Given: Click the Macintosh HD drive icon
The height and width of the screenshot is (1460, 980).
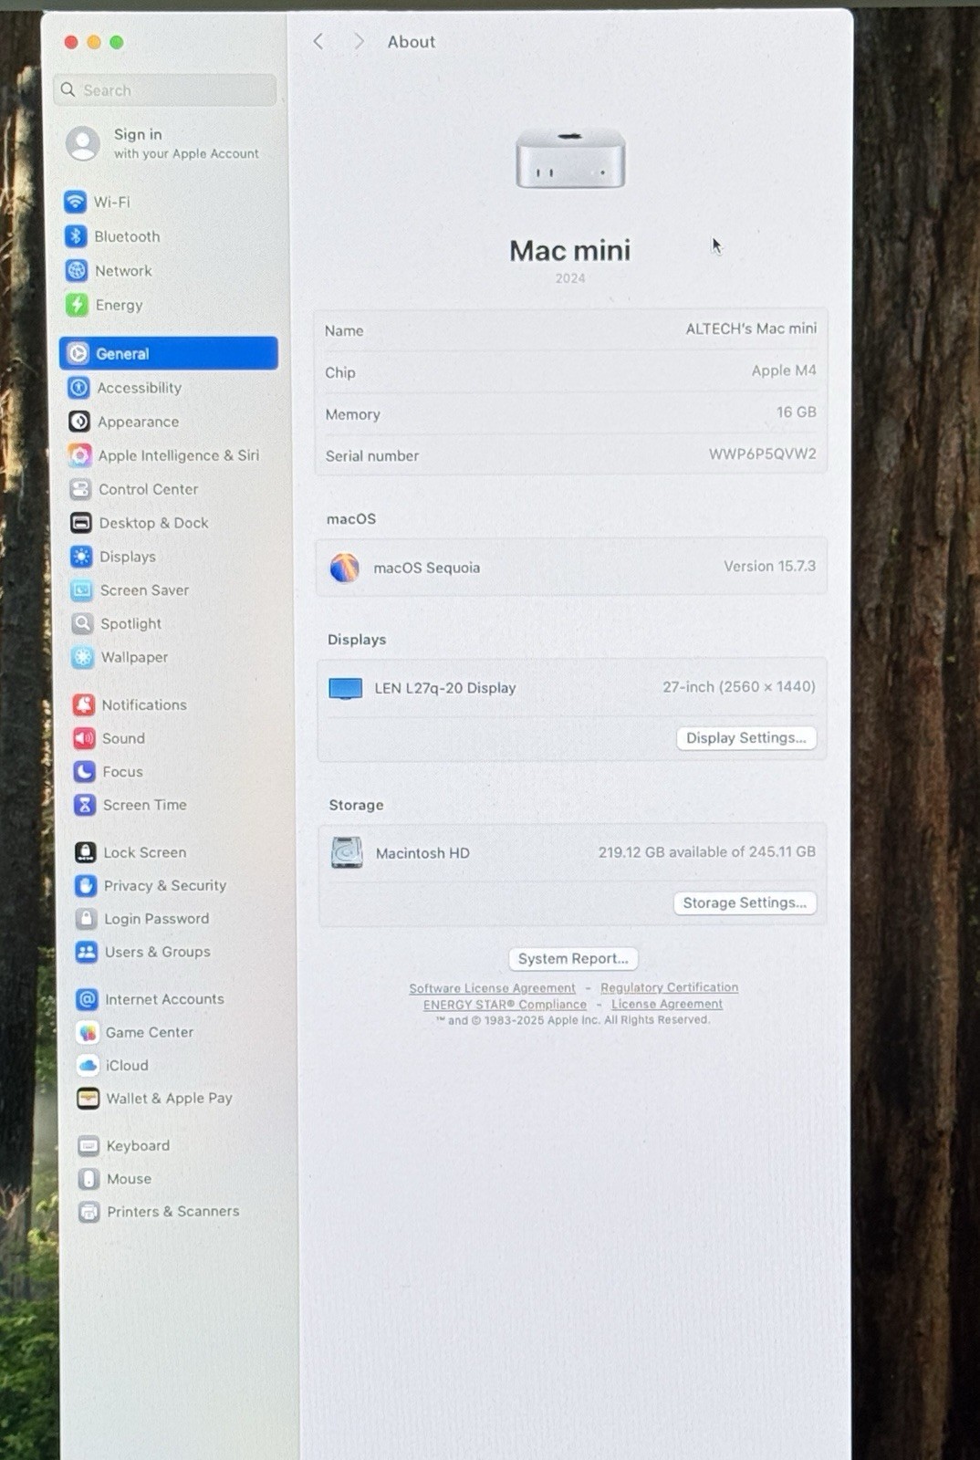Looking at the screenshot, I should coord(347,852).
